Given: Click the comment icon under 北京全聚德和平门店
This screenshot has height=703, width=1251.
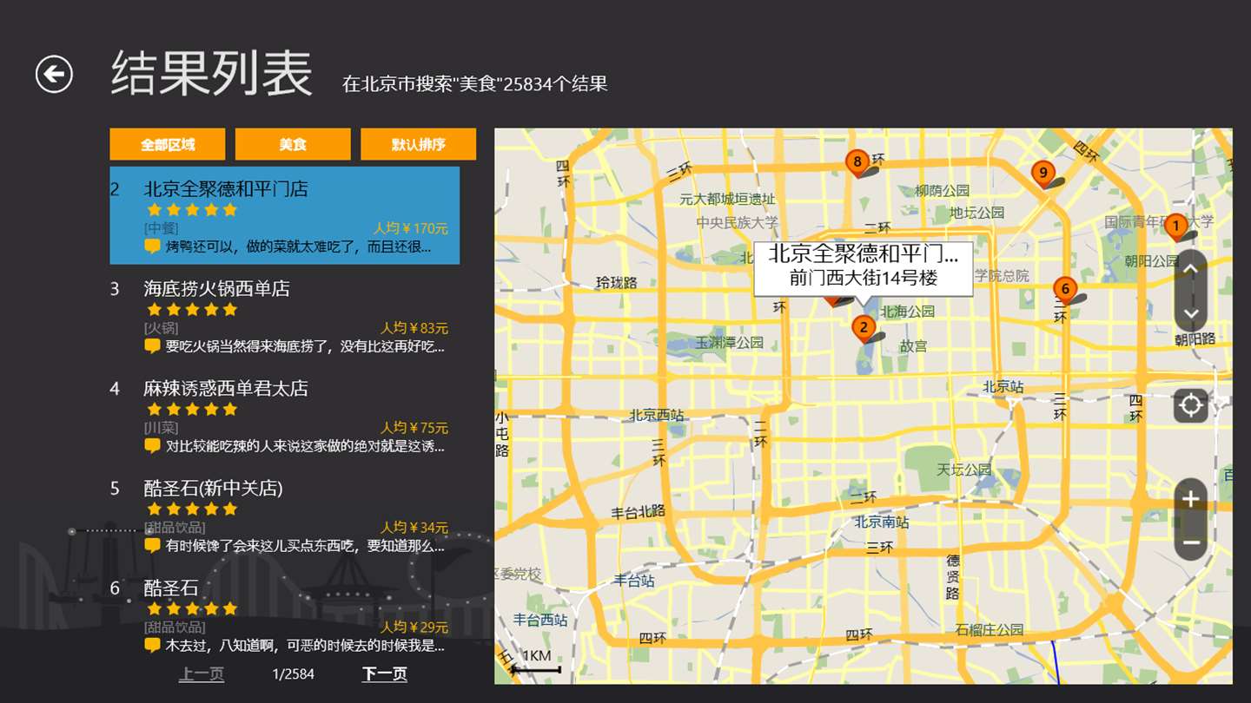Looking at the screenshot, I should point(152,246).
